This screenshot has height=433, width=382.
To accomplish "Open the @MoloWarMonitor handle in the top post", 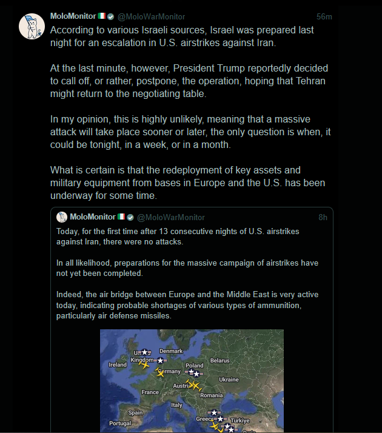I will coord(151,17).
